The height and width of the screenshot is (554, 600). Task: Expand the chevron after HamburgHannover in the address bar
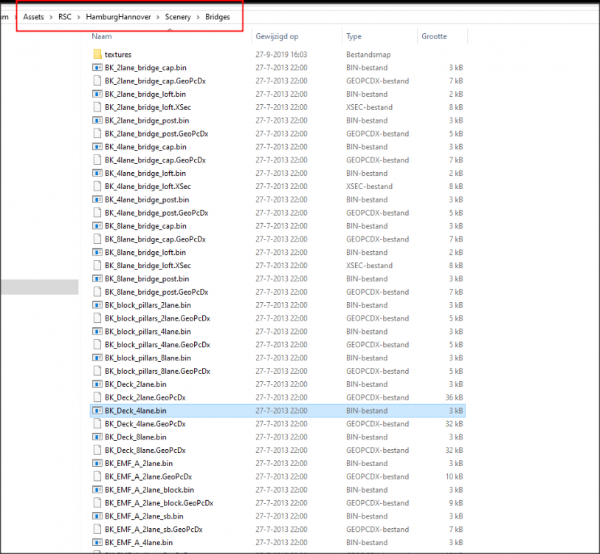tap(159, 16)
